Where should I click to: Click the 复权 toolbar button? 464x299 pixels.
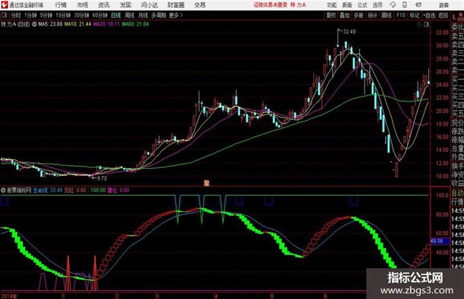tap(331, 15)
